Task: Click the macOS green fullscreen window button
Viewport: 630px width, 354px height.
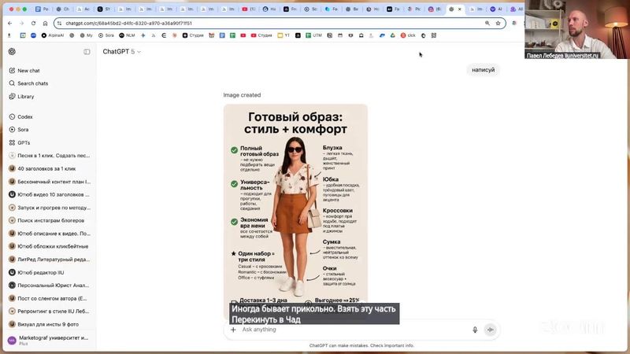Action: (24, 9)
